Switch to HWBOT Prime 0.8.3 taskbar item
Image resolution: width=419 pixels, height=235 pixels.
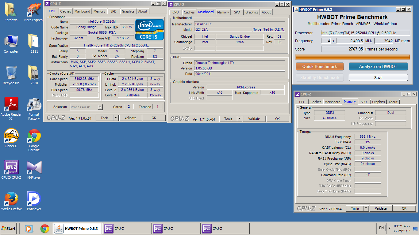78,229
